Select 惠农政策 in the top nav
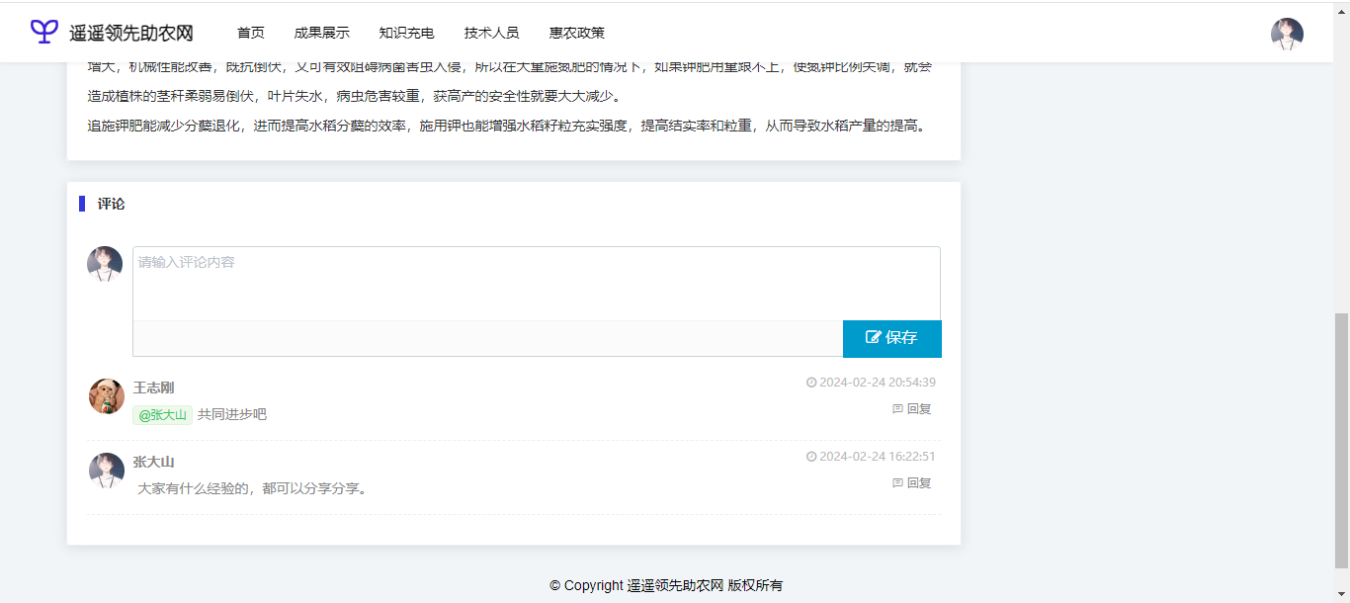 pos(577,33)
